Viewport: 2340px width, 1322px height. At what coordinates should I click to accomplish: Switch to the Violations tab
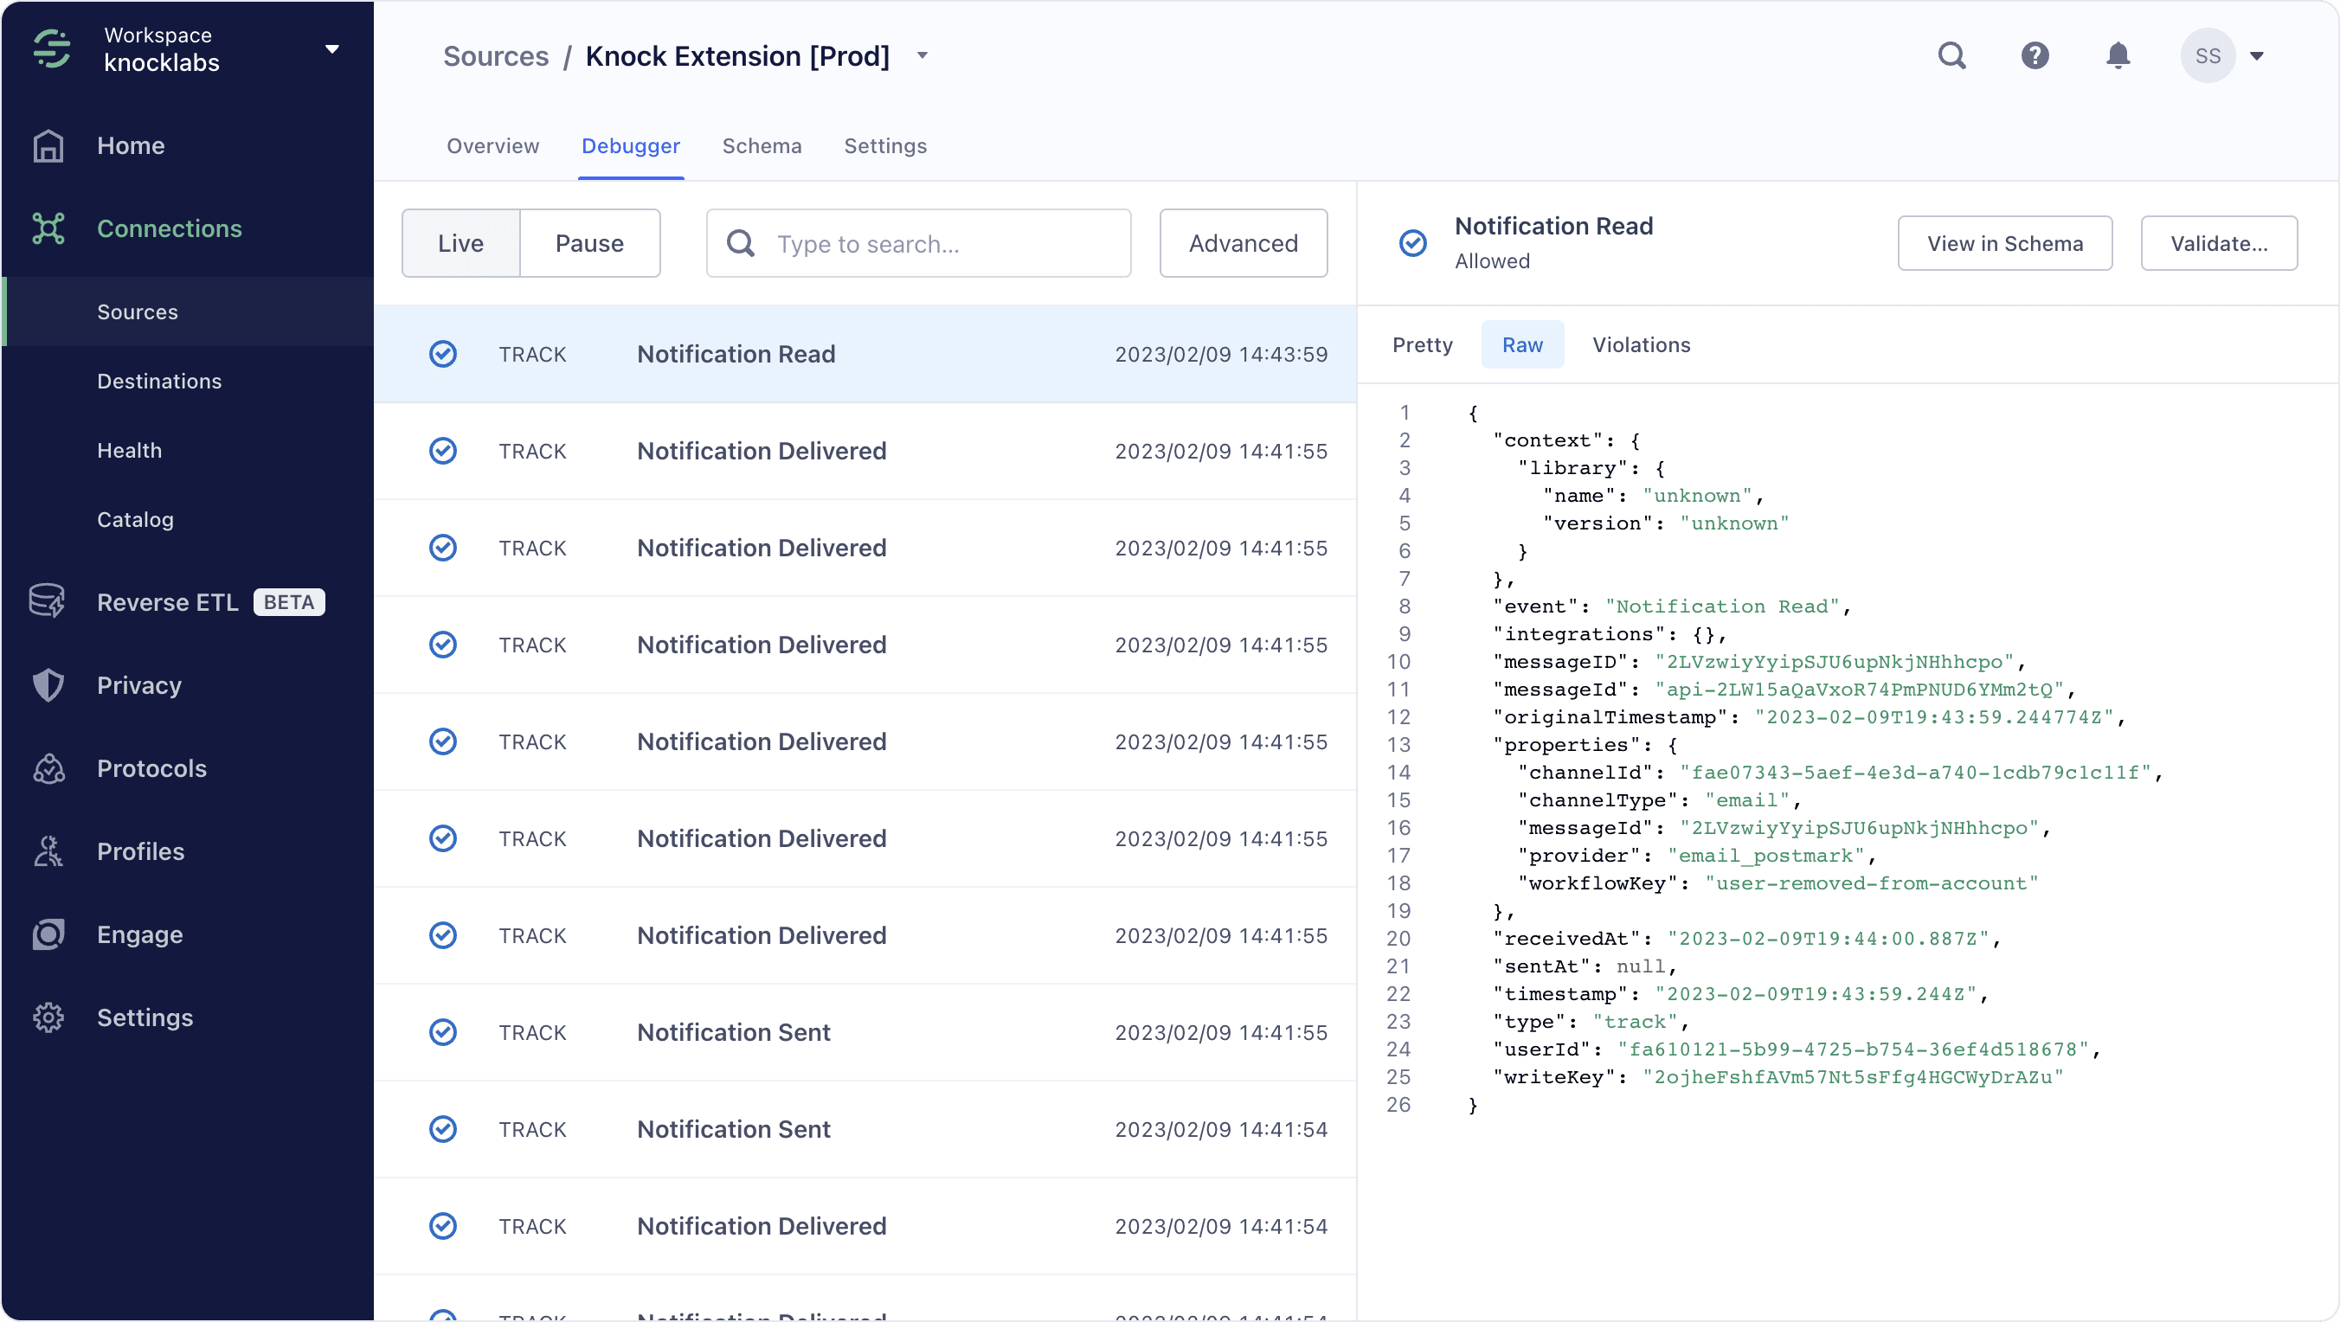pyautogui.click(x=1641, y=343)
